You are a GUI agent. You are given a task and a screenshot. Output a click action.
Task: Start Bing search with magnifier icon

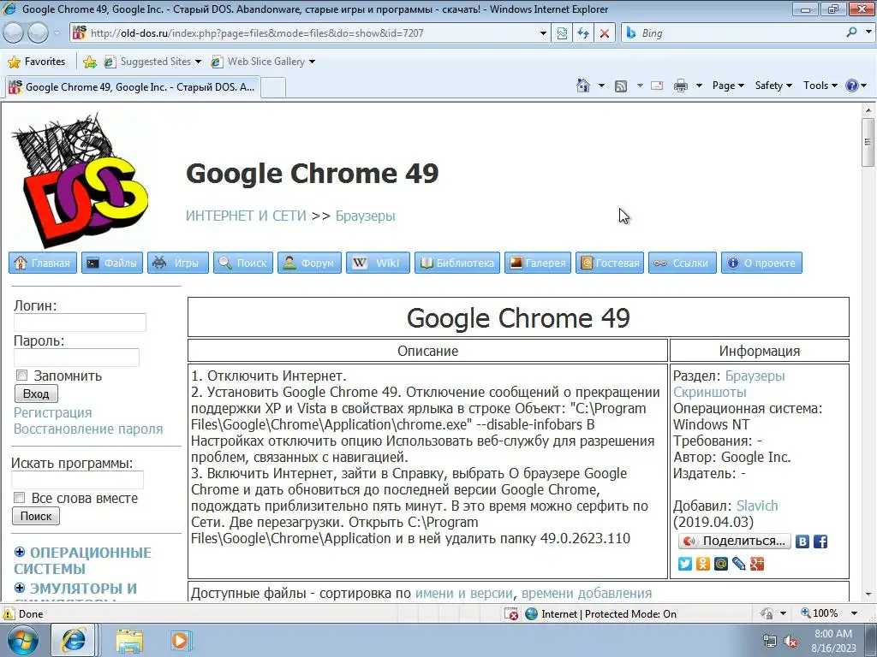pos(851,33)
